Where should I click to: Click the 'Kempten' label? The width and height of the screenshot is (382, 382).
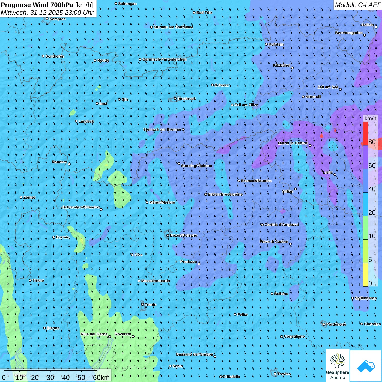[58, 19]
